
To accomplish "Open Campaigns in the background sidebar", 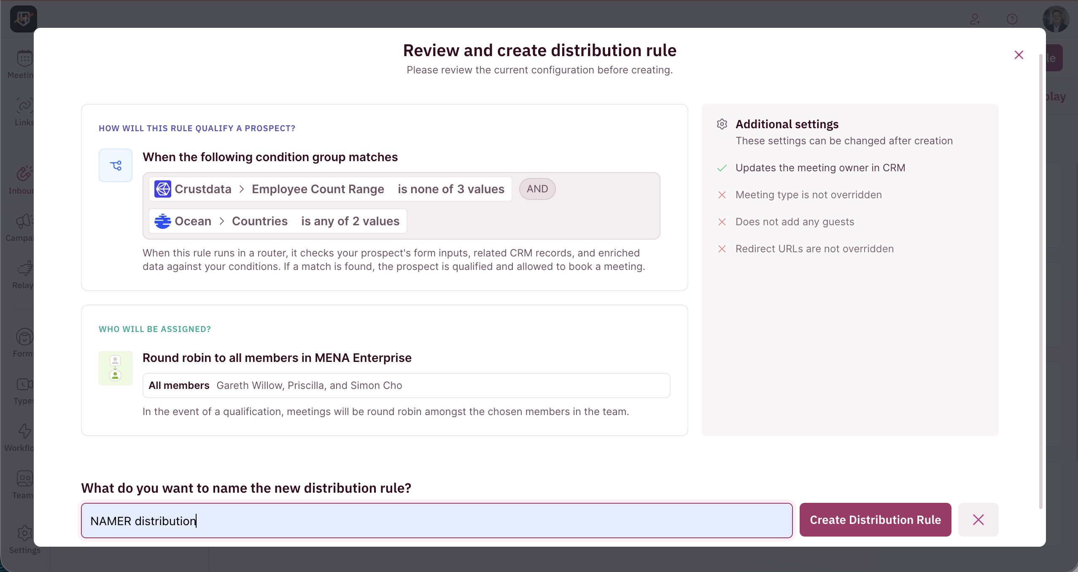I will tap(19, 227).
